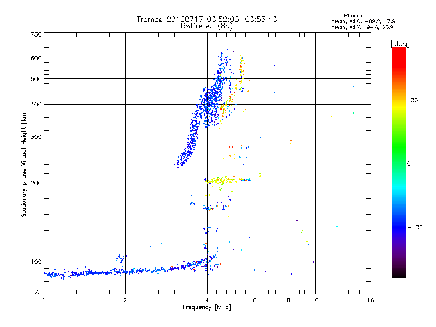The image size is (436, 327).
Task: Click the '75' y-axis tick label
Action: (x=38, y=292)
